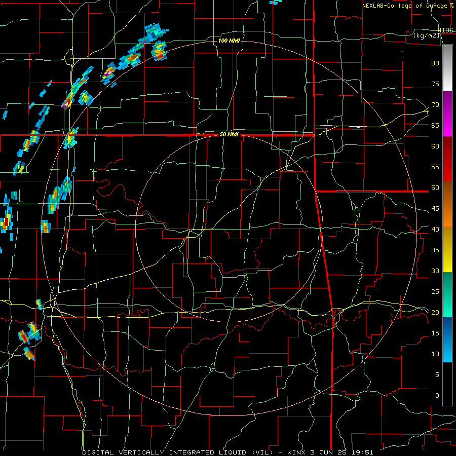Select the NIDS label above the scale
Image resolution: width=456 pixels, height=456 pixels.
tap(445, 30)
